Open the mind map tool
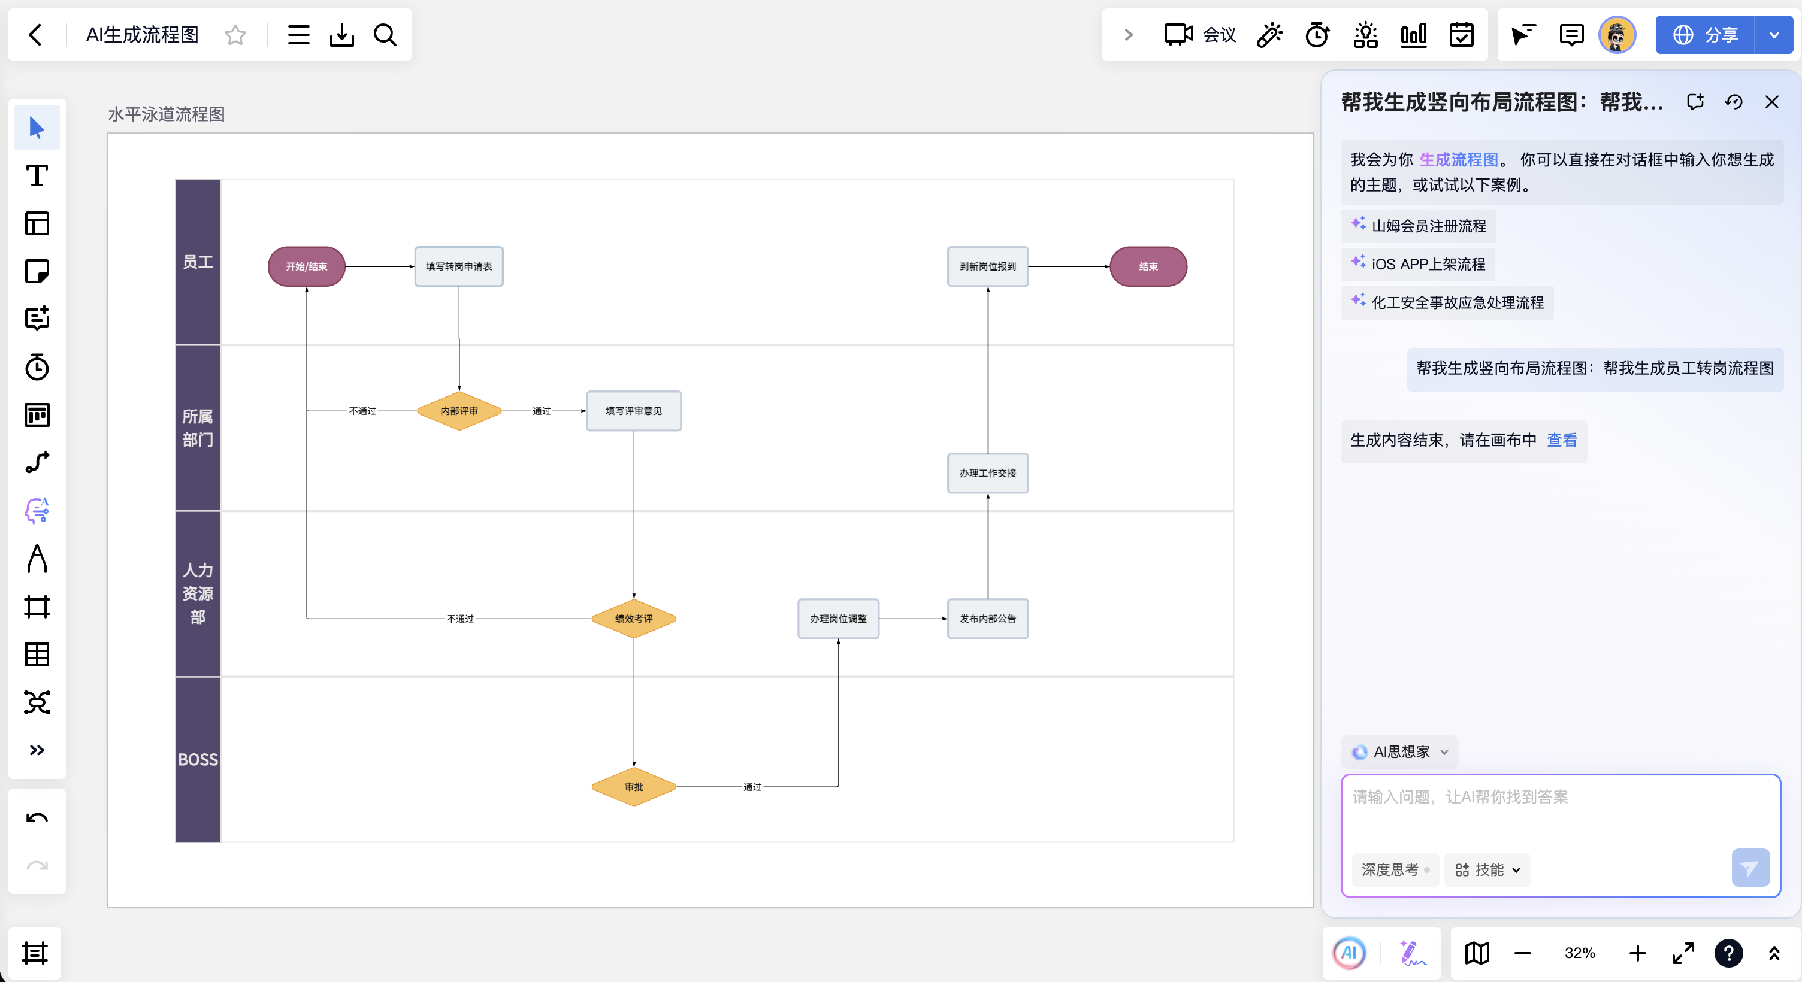 point(37,702)
